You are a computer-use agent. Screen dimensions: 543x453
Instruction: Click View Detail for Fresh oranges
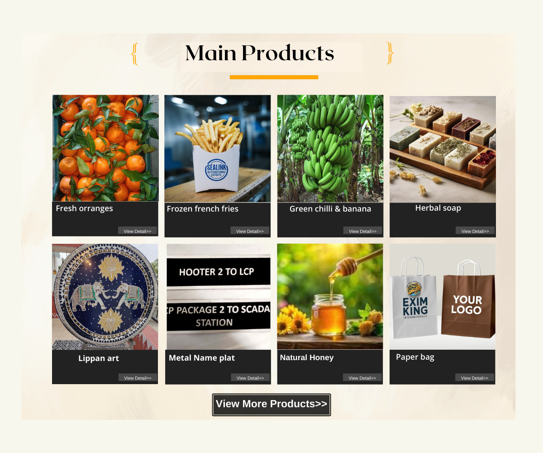138,231
